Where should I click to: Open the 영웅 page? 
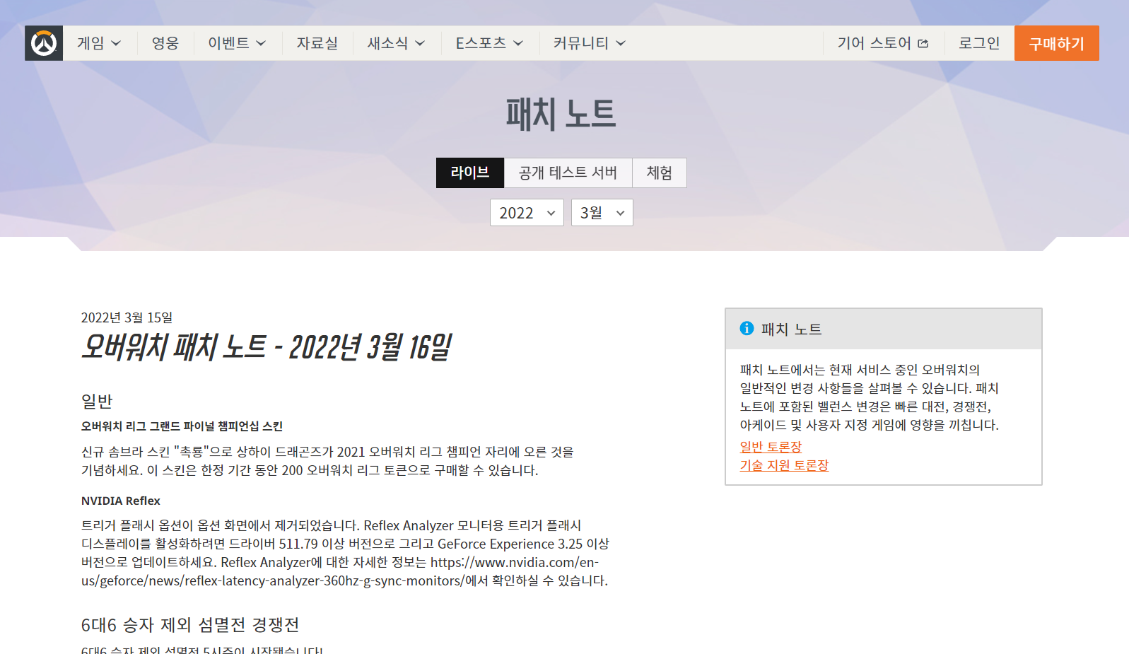[165, 43]
